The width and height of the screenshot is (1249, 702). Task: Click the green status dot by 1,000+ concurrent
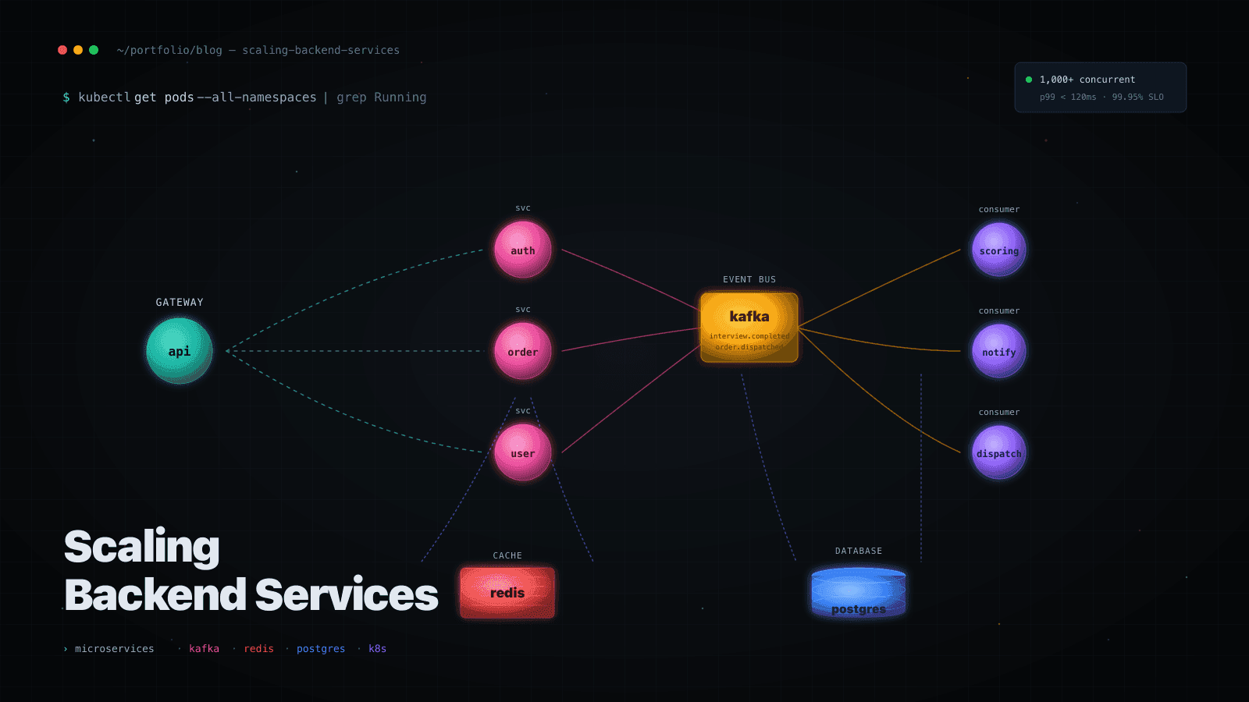1029,80
